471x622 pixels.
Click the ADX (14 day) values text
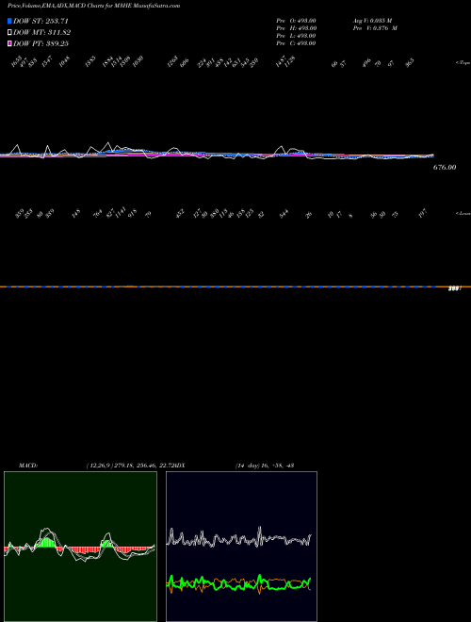click(x=265, y=466)
